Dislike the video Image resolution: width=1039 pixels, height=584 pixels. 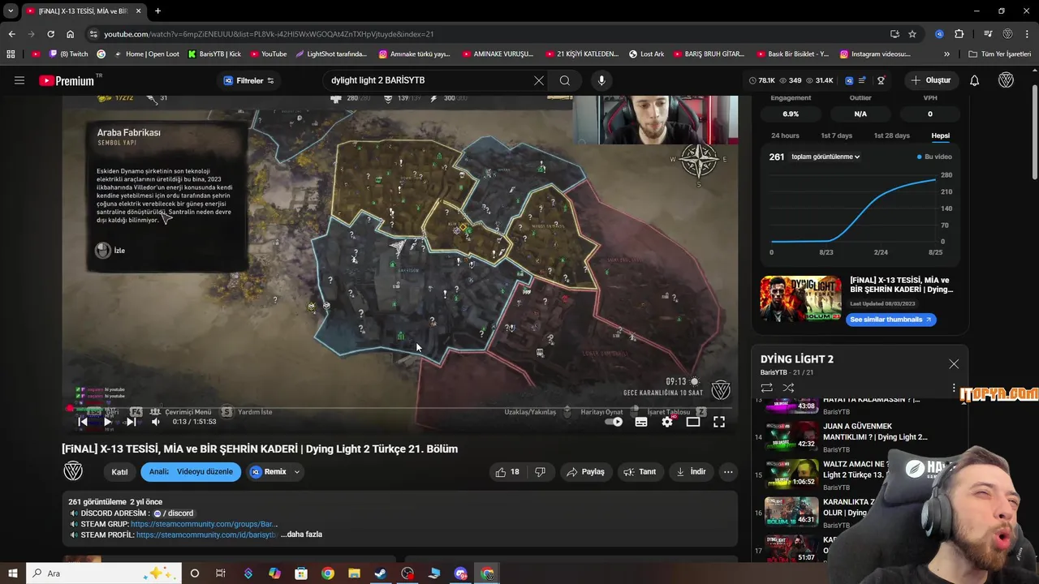tap(541, 472)
